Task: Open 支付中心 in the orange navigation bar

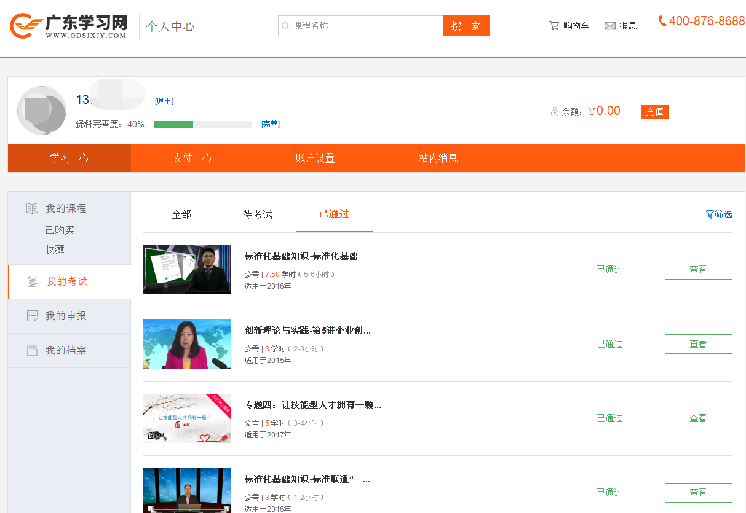Action: (192, 158)
